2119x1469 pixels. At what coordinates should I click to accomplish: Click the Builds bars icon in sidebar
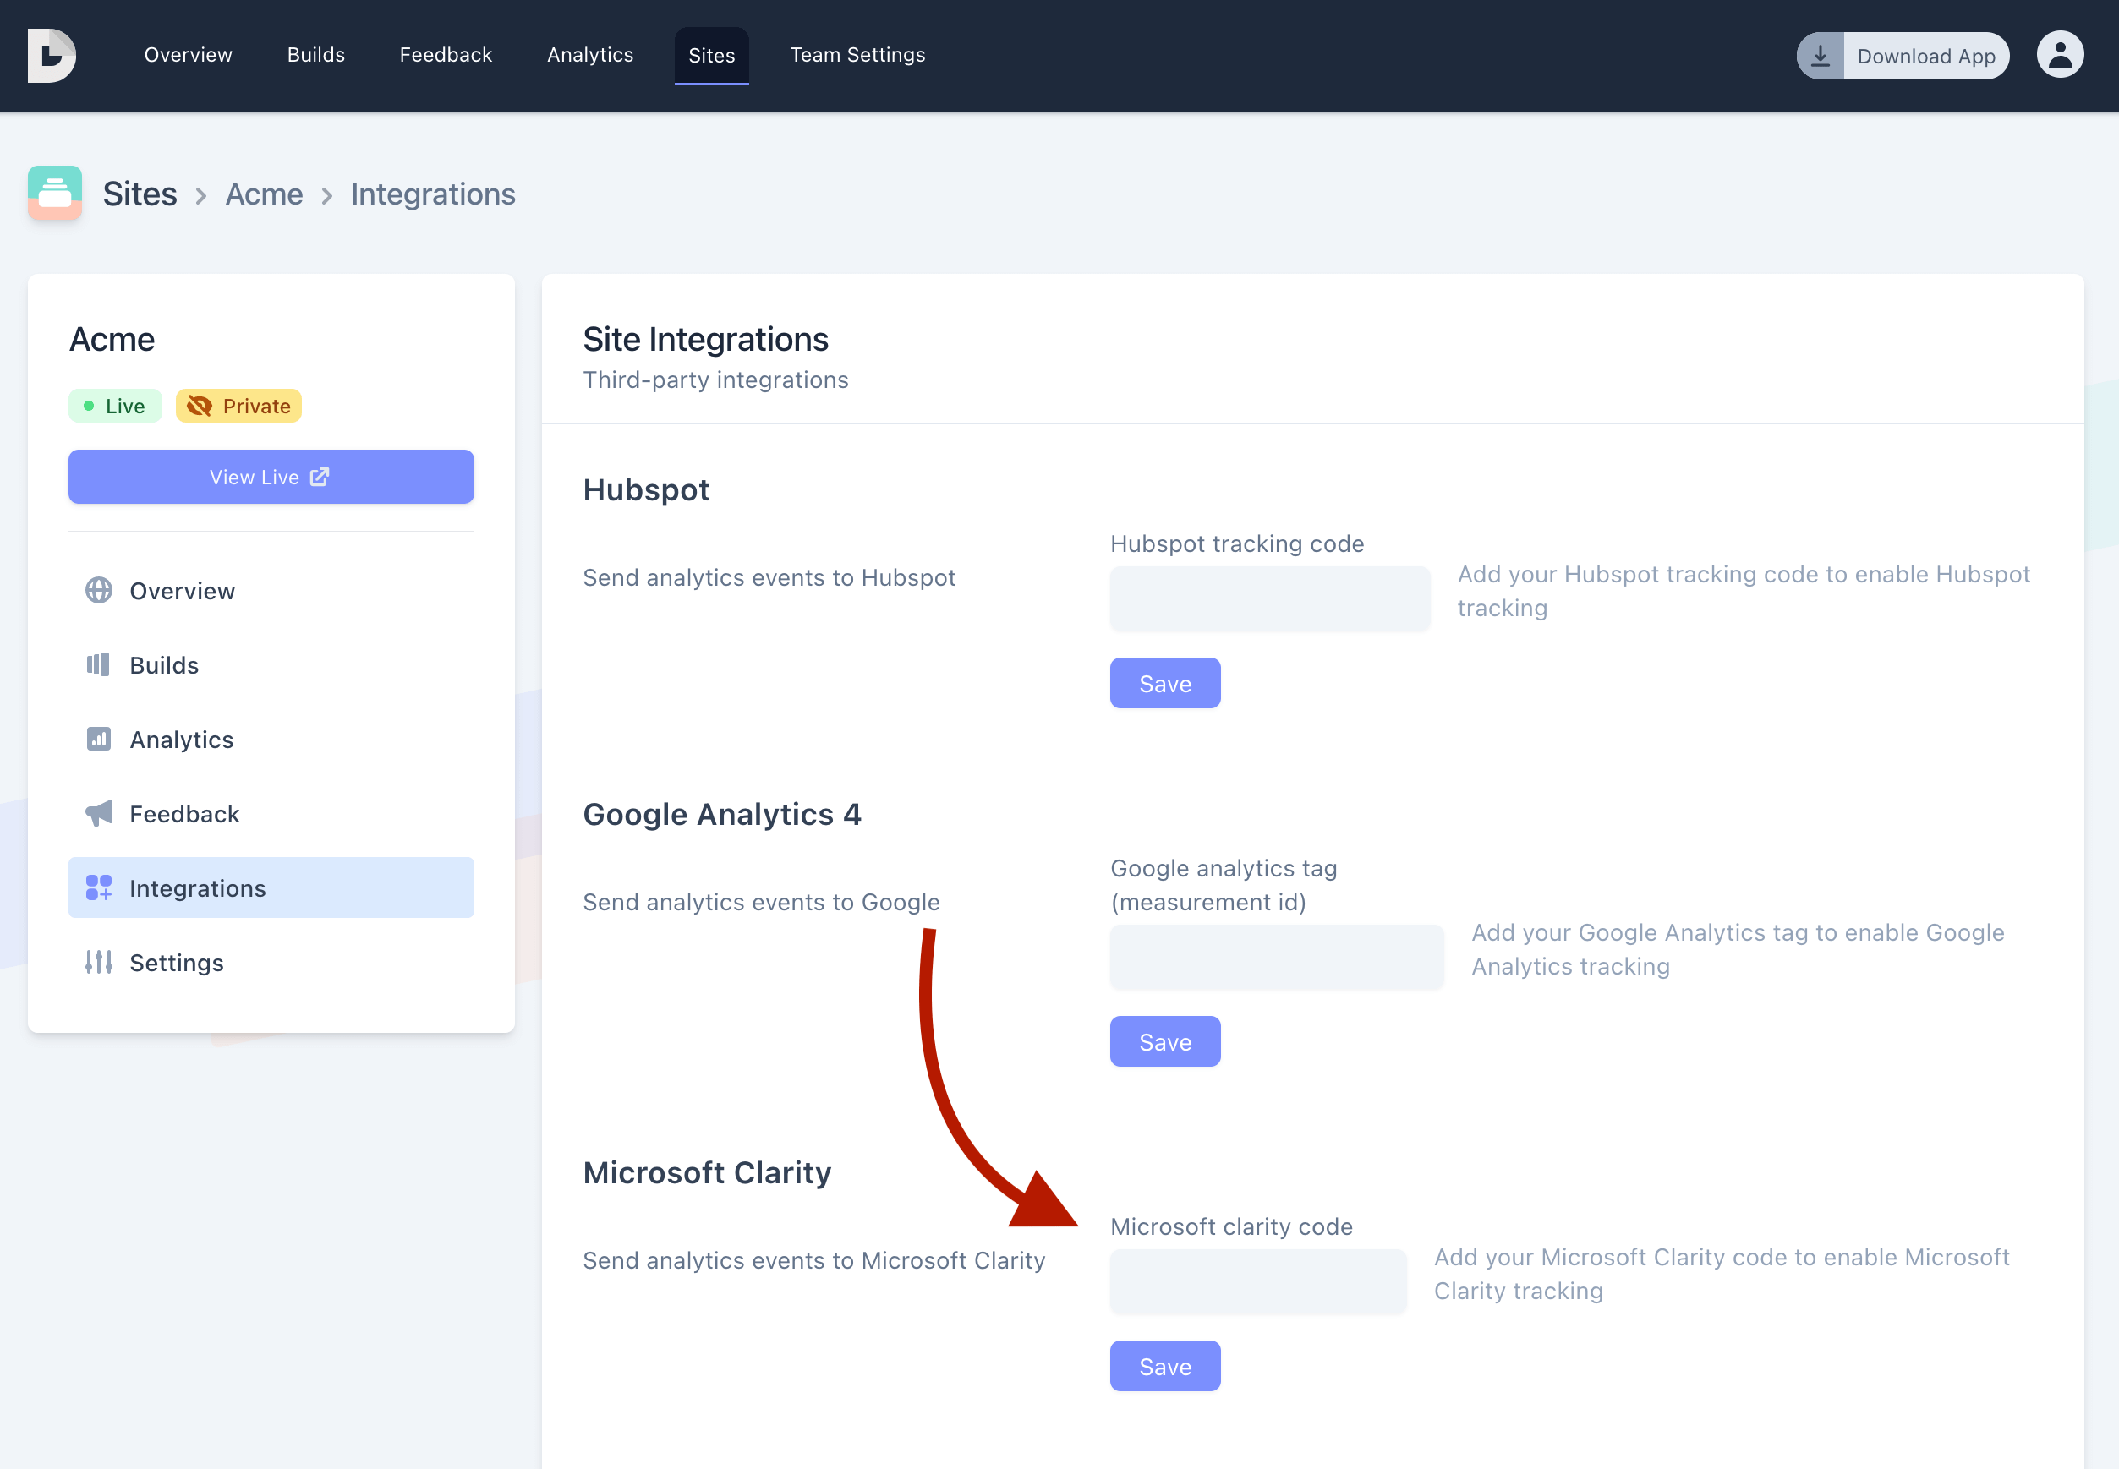(97, 664)
